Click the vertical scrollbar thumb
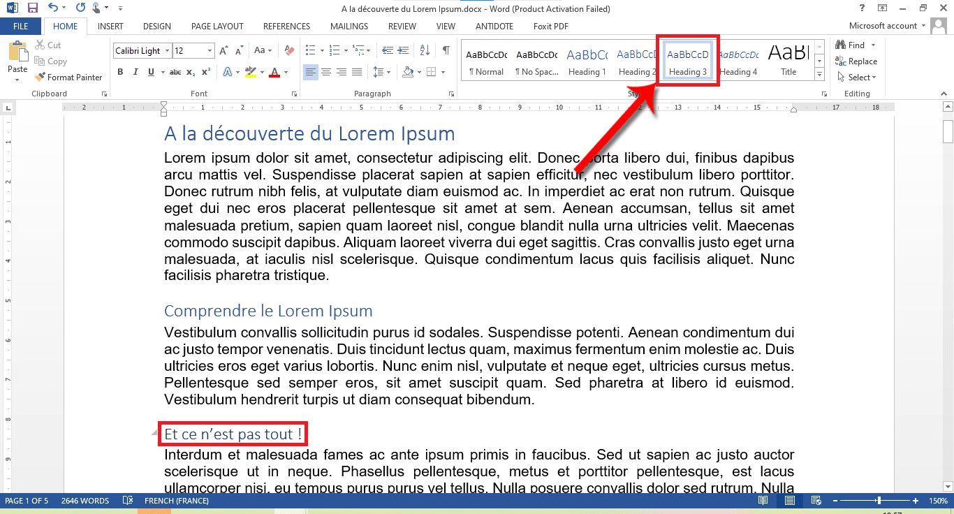The height and width of the screenshot is (514, 954). point(948,131)
